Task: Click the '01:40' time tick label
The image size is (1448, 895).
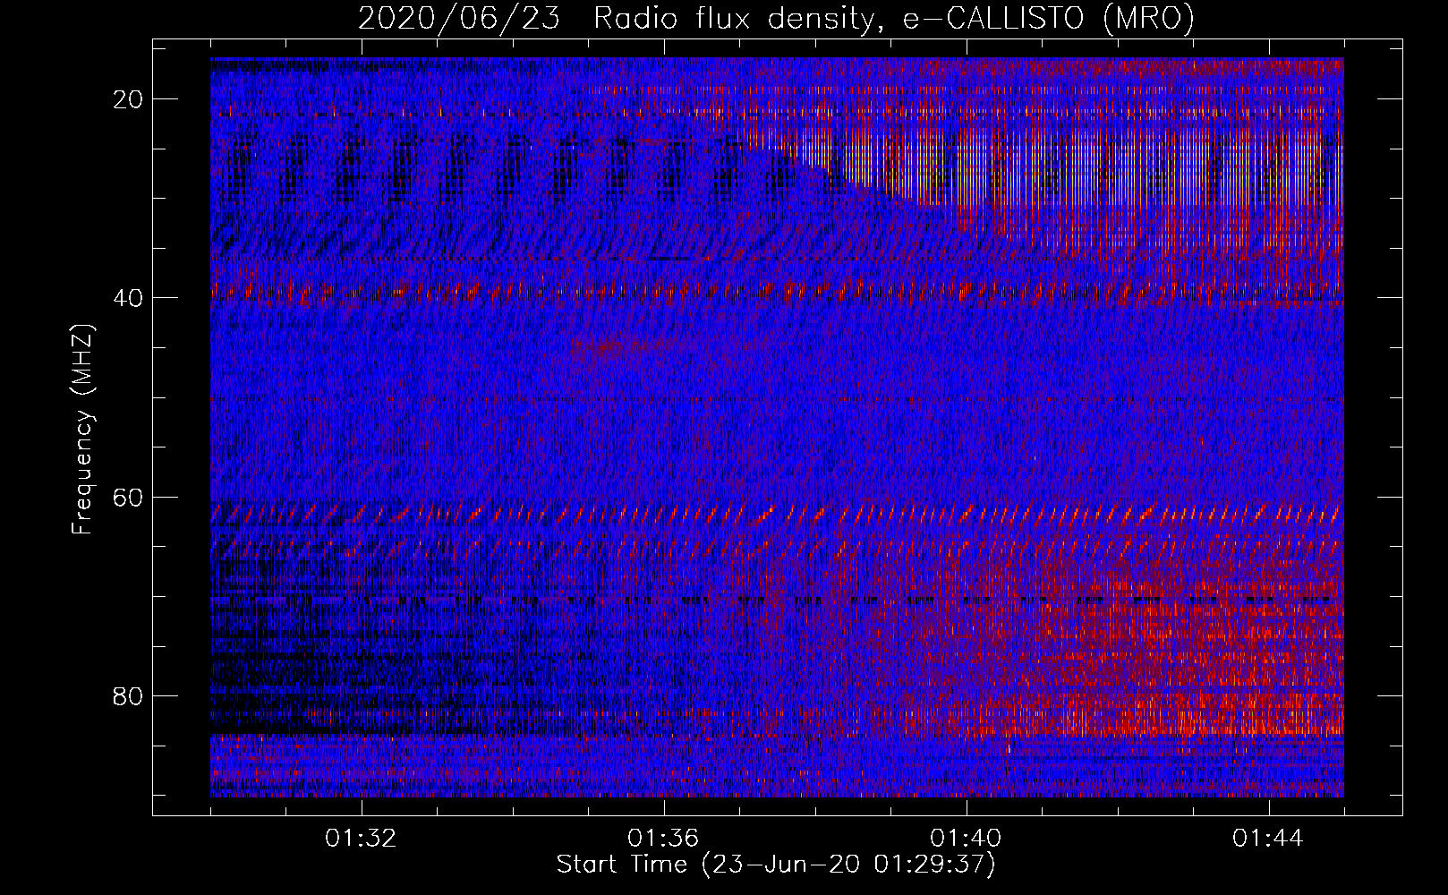Action: 967,839
